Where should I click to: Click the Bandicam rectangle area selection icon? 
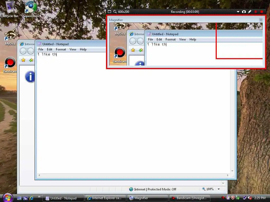coord(109,12)
